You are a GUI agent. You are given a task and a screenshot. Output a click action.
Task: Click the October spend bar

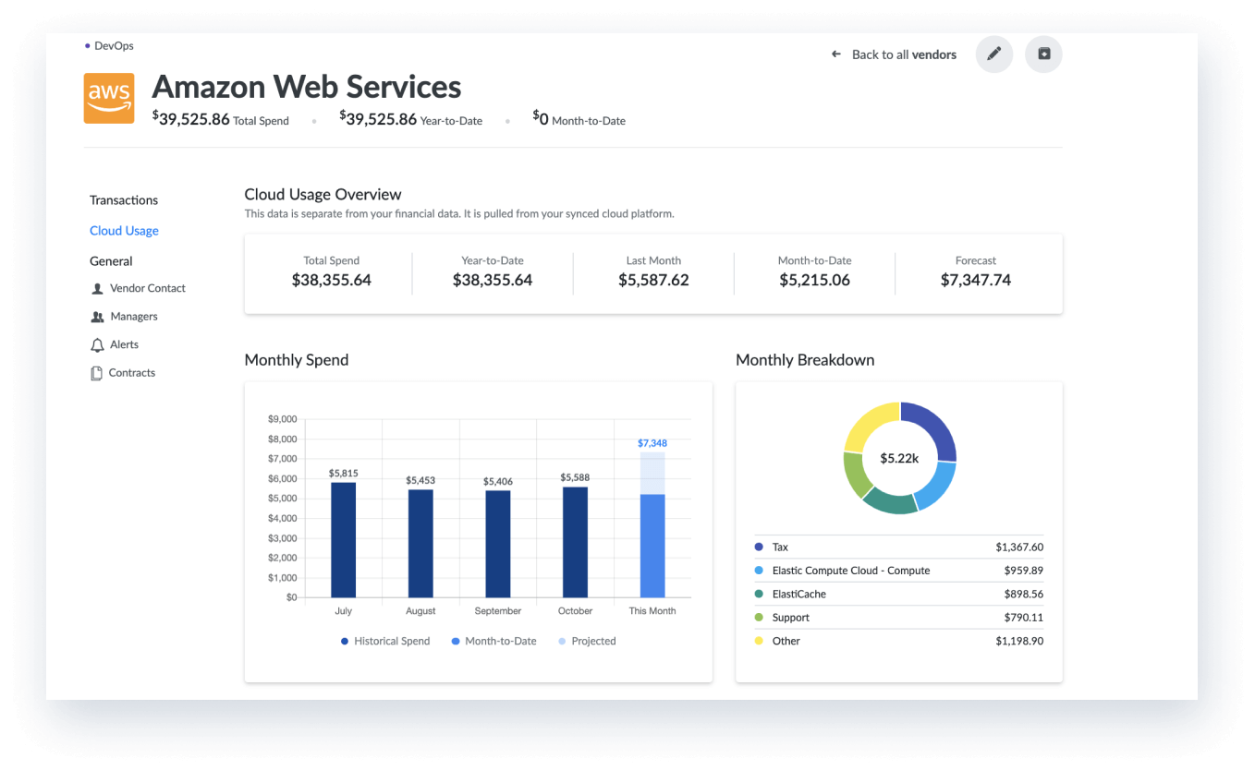point(575,542)
